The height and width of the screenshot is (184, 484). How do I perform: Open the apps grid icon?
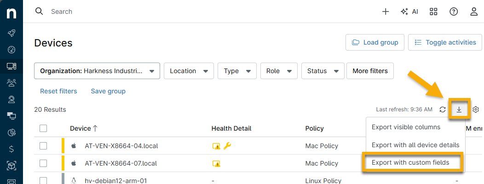pos(433,11)
